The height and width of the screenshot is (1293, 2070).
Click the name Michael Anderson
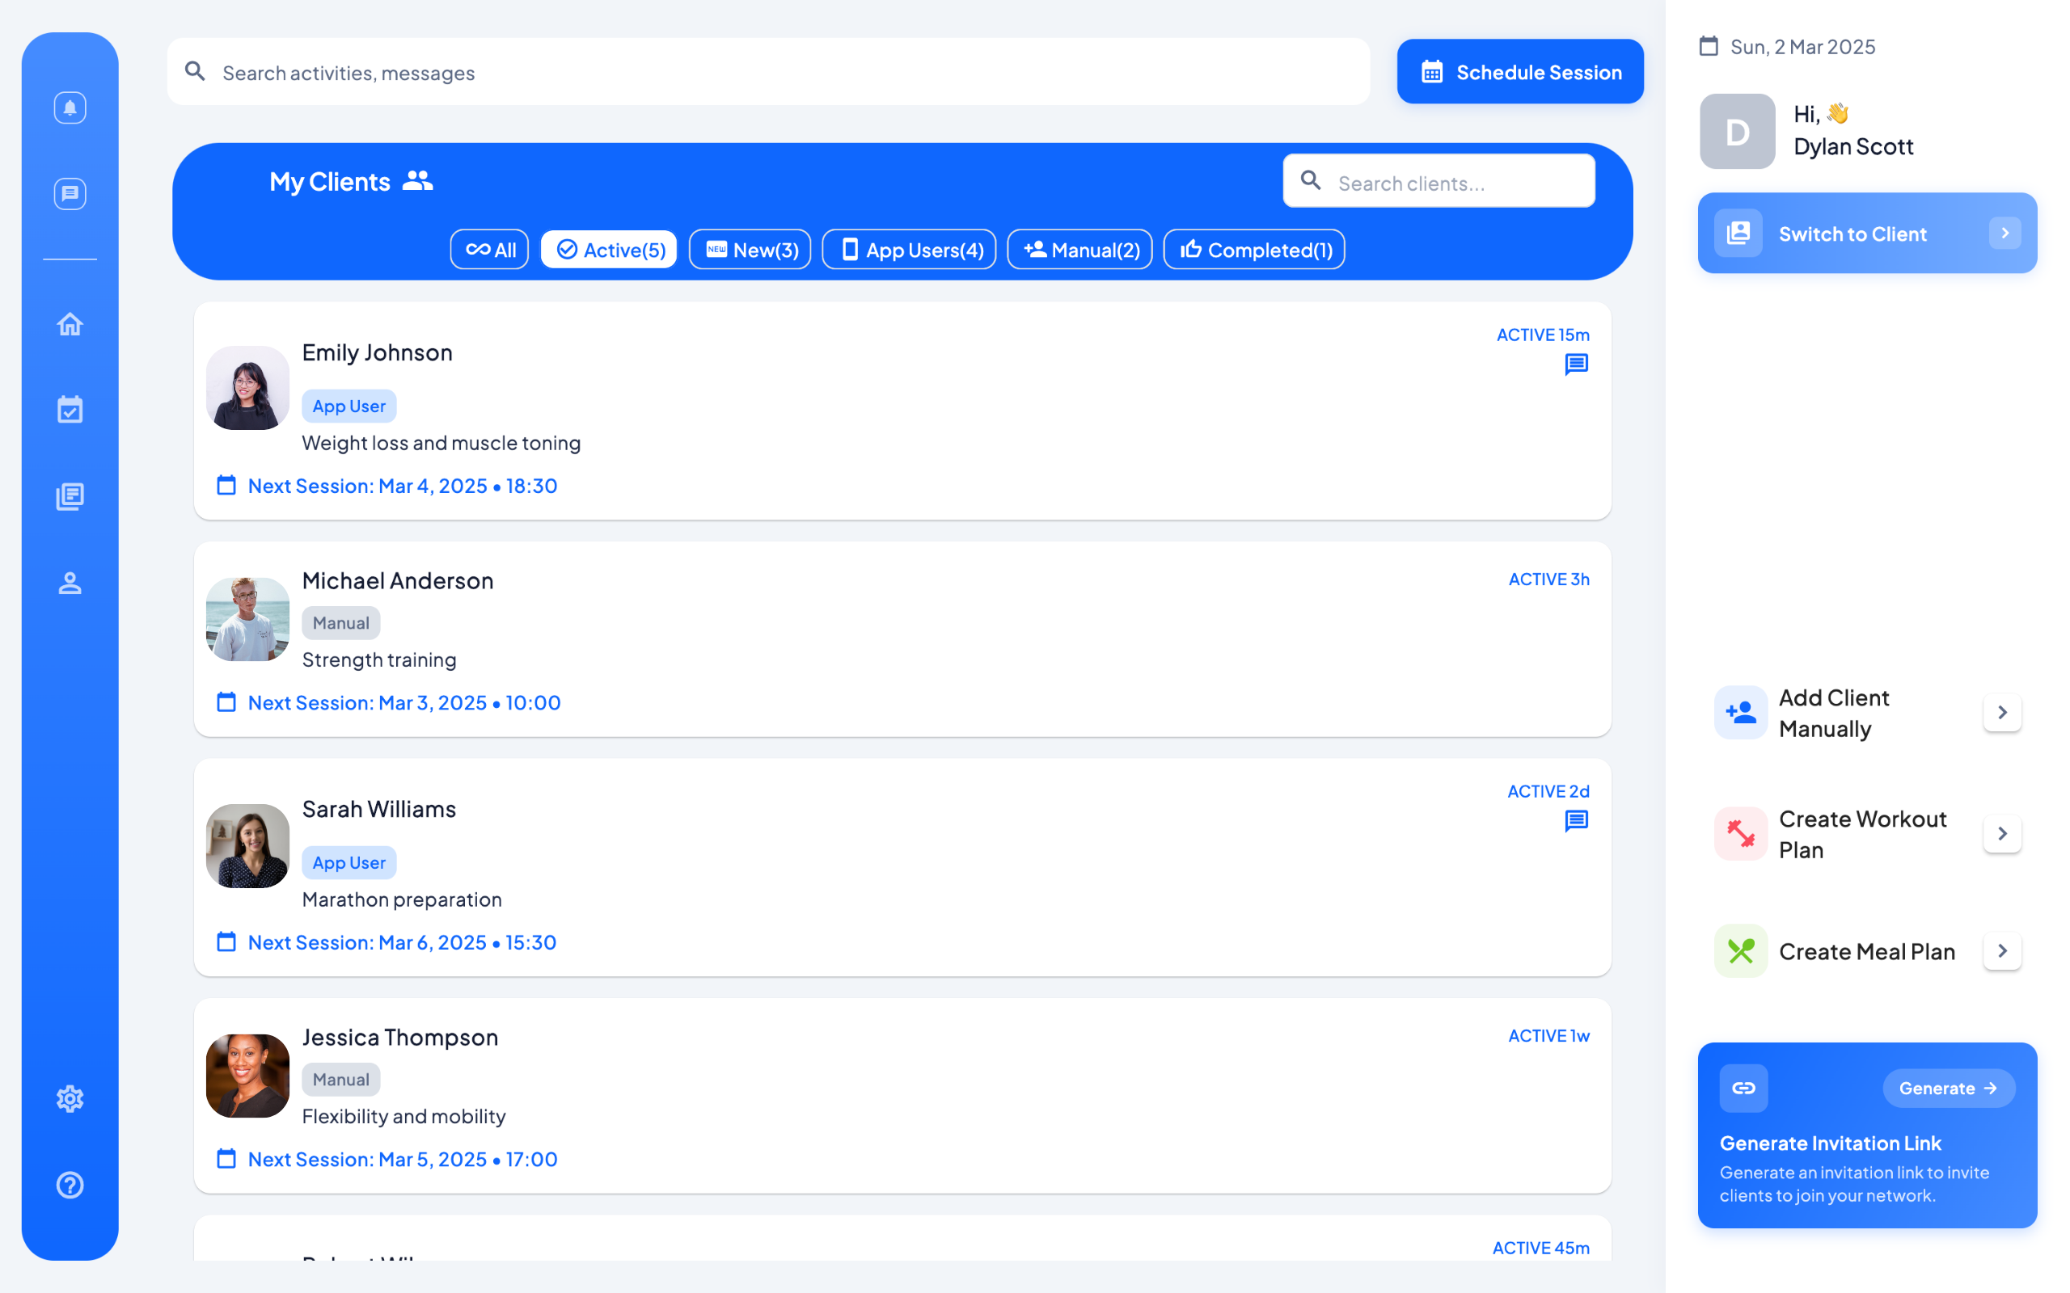click(x=398, y=581)
